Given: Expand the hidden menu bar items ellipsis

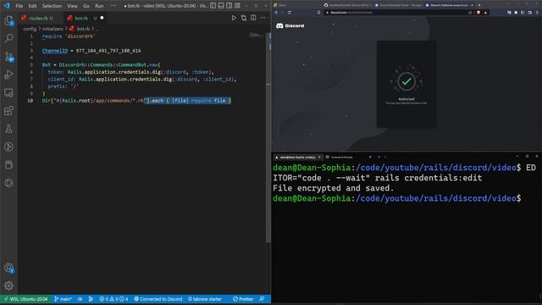Looking at the screenshot, I should point(113,6).
